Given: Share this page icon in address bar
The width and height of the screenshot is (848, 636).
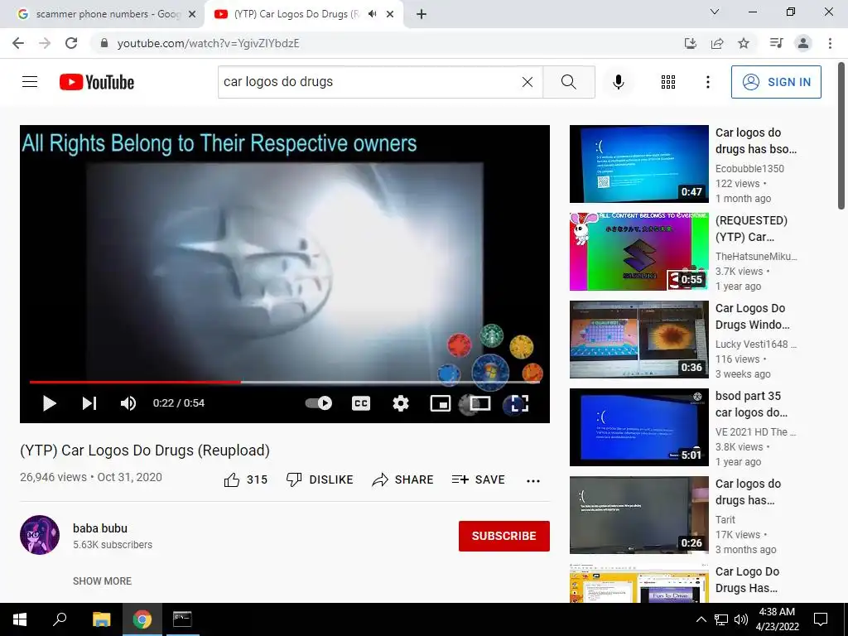Looking at the screenshot, I should pyautogui.click(x=717, y=43).
